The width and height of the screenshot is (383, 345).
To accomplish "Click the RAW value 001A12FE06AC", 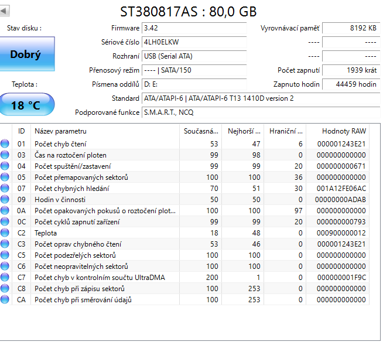I will click(x=341, y=189).
